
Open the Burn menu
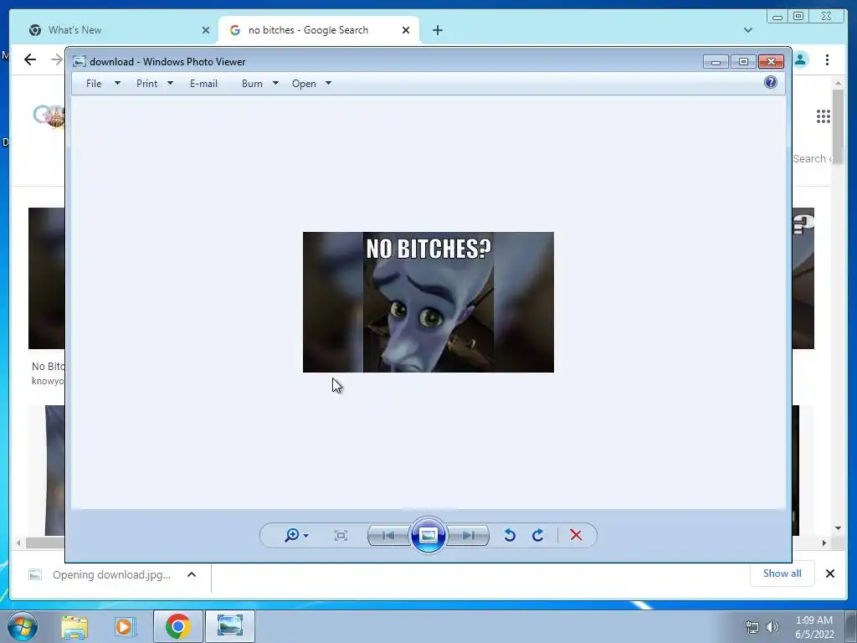pos(252,84)
